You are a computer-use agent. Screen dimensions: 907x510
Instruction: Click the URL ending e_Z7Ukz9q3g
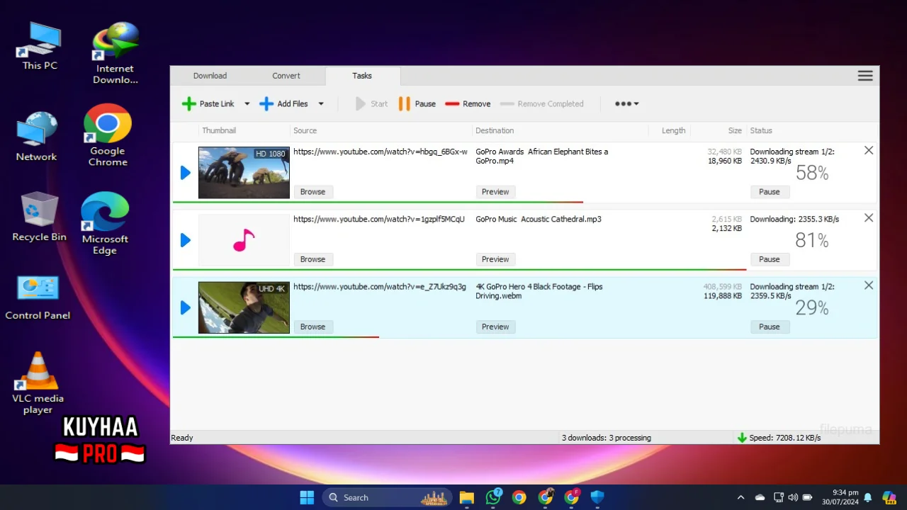[x=380, y=286]
